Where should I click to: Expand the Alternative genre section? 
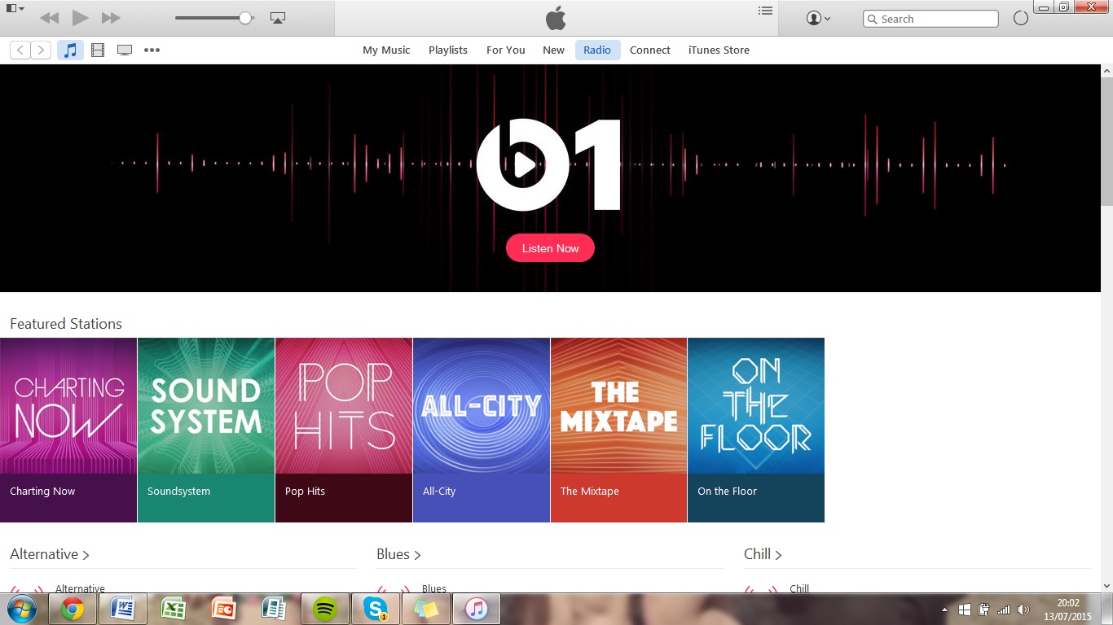pyautogui.click(x=50, y=554)
